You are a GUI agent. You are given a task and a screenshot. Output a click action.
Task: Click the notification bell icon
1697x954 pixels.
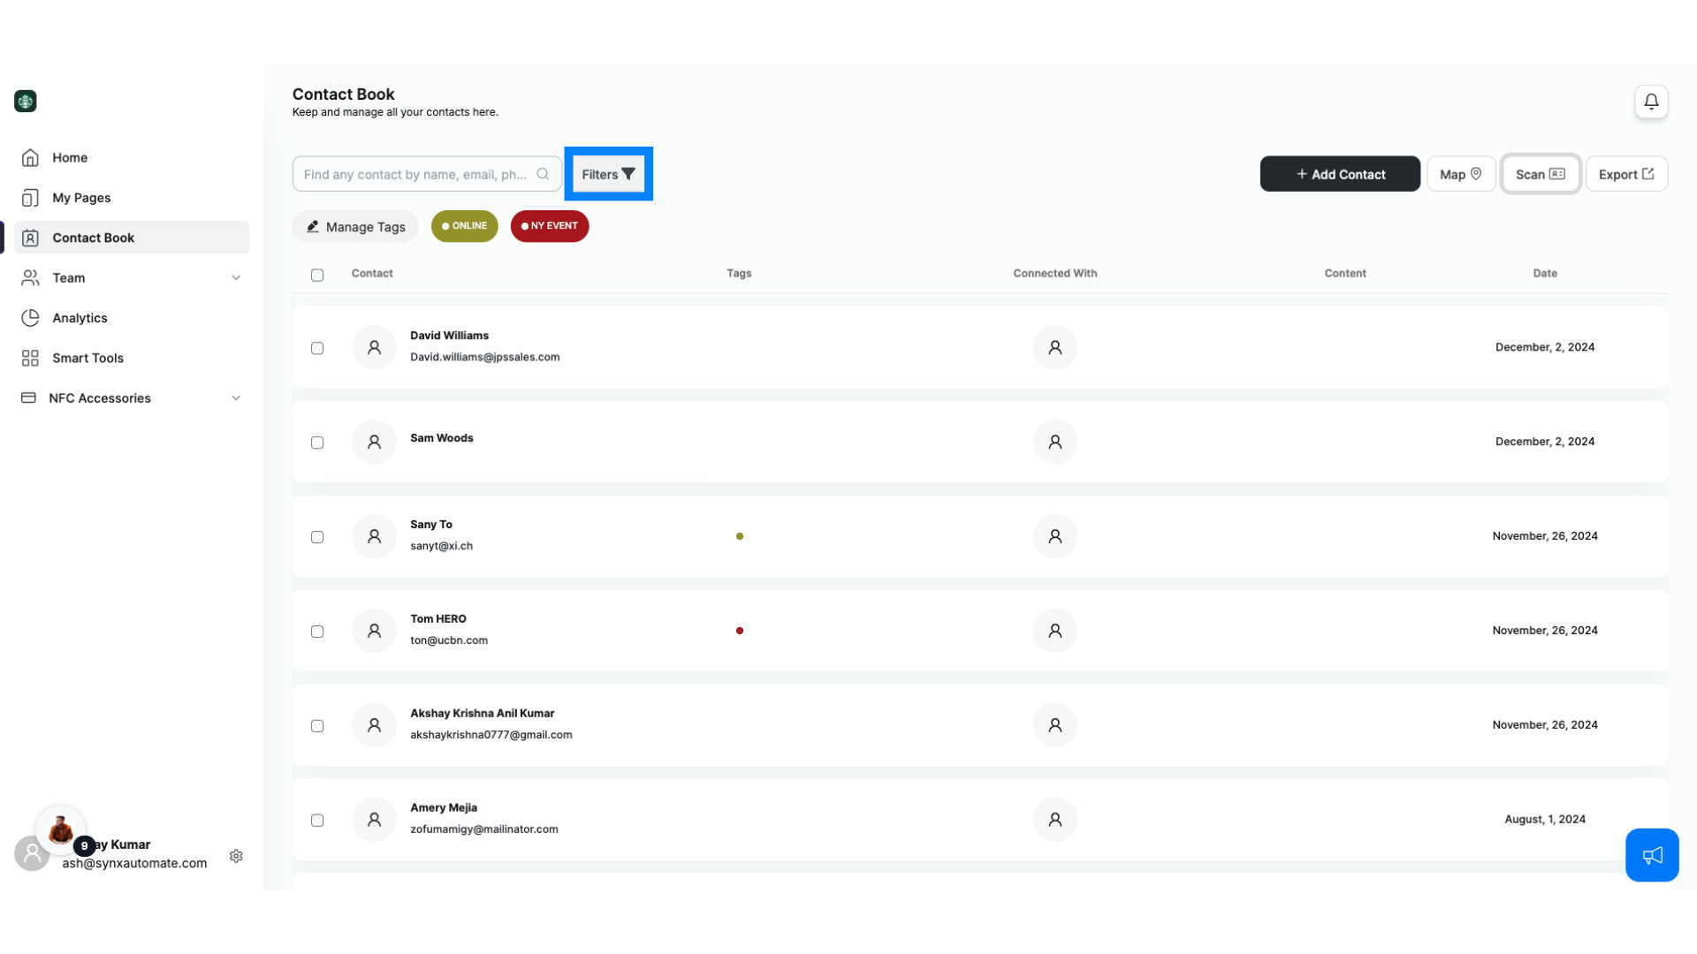pos(1652,102)
